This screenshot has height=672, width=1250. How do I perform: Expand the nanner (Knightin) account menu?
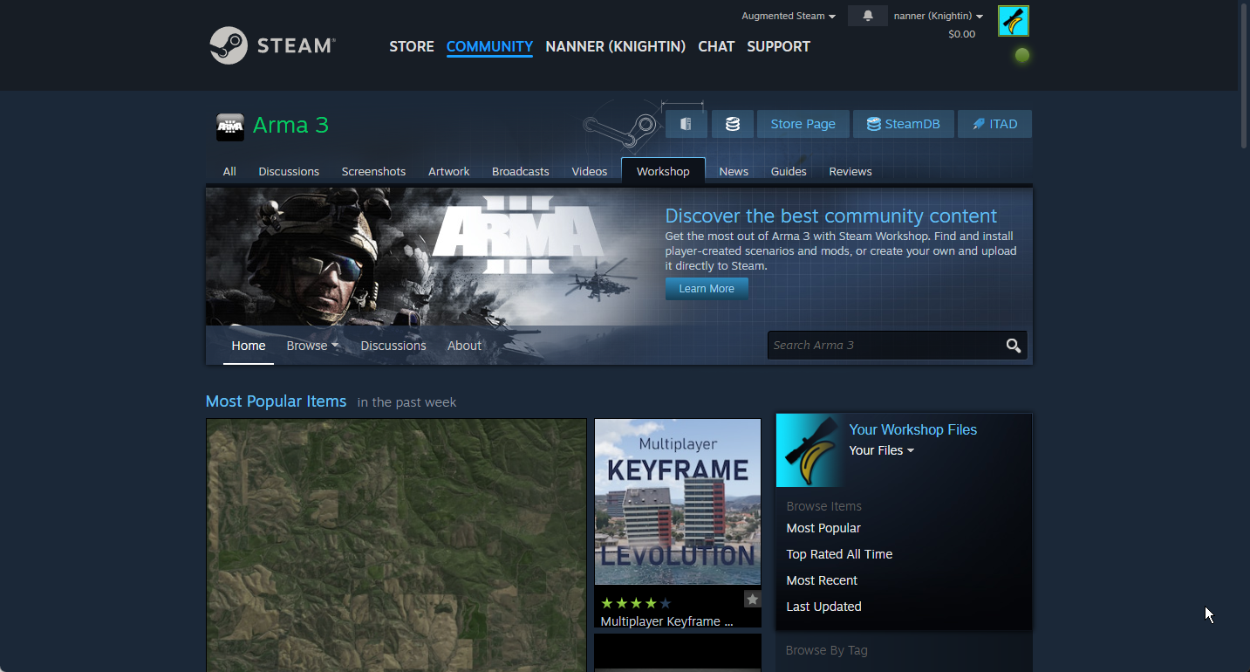point(939,16)
